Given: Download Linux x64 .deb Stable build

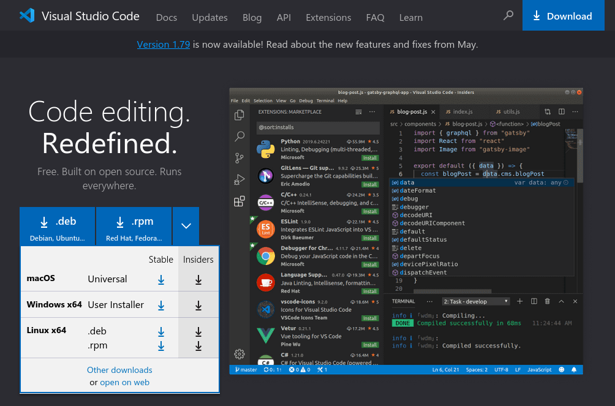Looking at the screenshot, I should [x=161, y=332].
